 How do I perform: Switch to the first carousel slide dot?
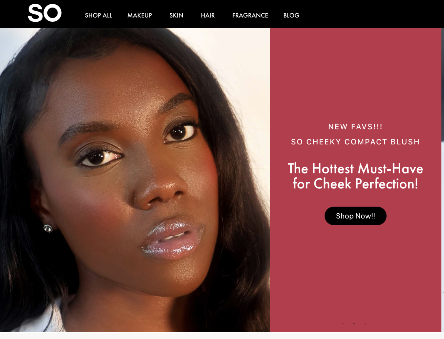pyautogui.click(x=343, y=324)
